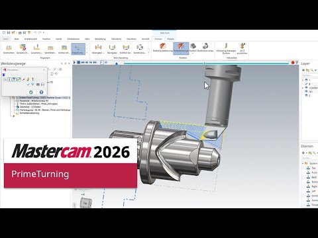318x238 pixels.
Task: Click the save icon in quick access toolbar
Action: pyautogui.click(x=9, y=32)
